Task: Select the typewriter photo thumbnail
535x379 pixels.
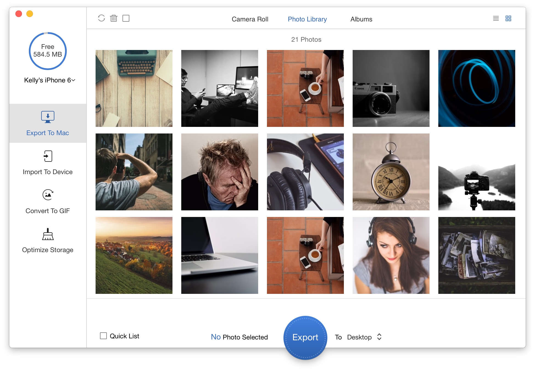Action: [134, 88]
